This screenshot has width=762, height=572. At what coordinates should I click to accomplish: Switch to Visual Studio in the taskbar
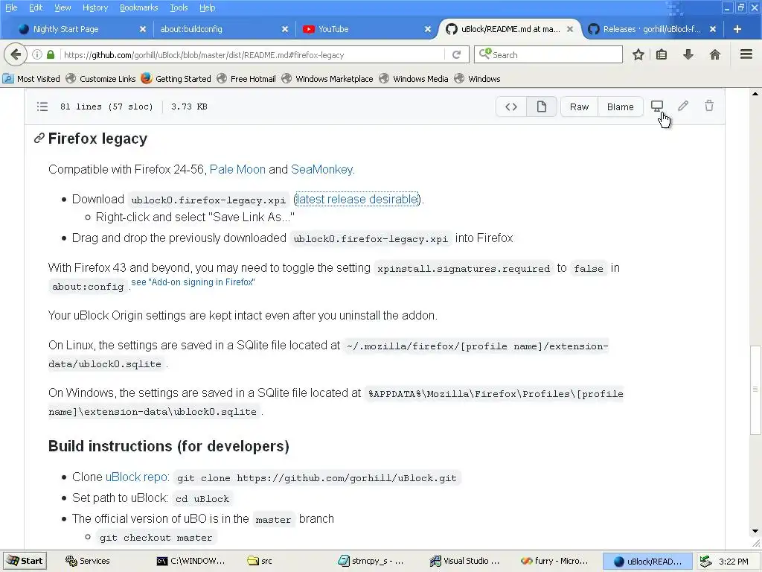pos(464,561)
